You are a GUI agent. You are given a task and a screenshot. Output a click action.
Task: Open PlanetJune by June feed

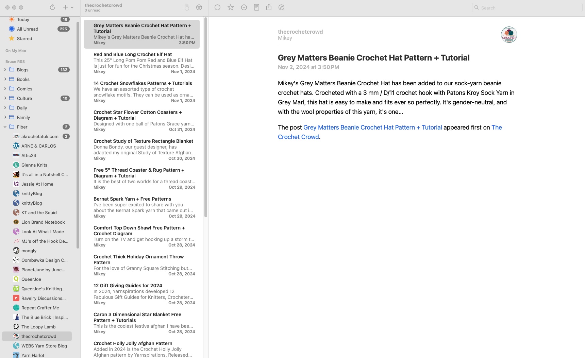point(37,270)
